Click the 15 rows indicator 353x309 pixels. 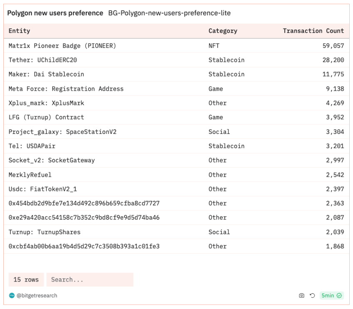[x=26, y=279]
